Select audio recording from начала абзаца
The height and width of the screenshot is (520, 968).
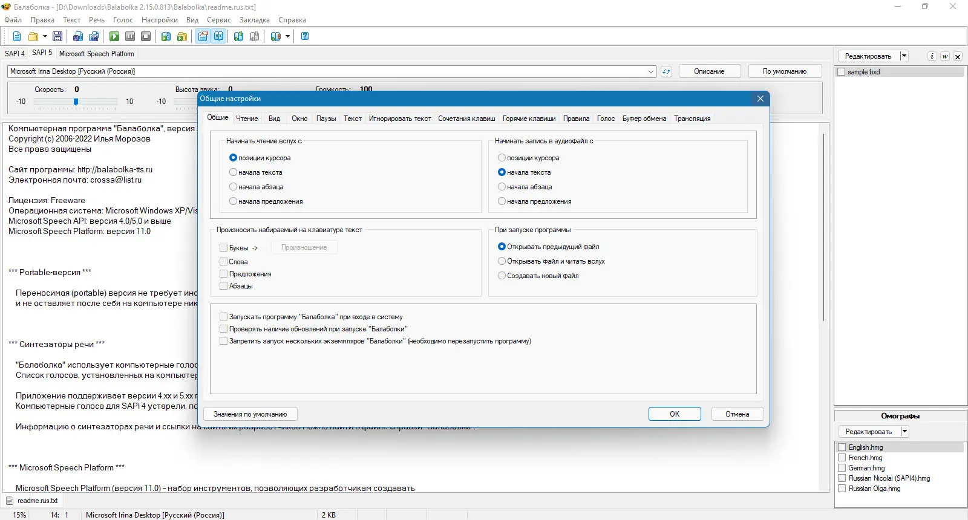(502, 187)
